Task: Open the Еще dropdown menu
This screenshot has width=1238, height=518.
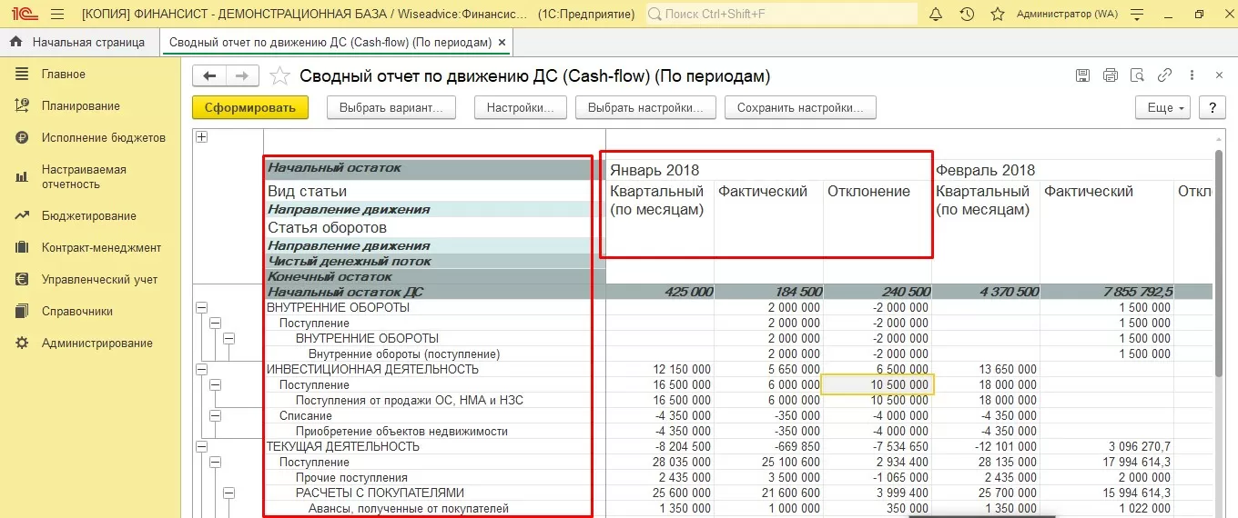Action: 1163,107
